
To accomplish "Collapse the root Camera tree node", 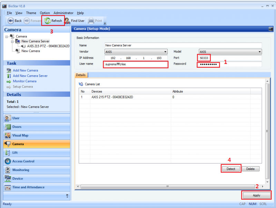I will (7, 37).
